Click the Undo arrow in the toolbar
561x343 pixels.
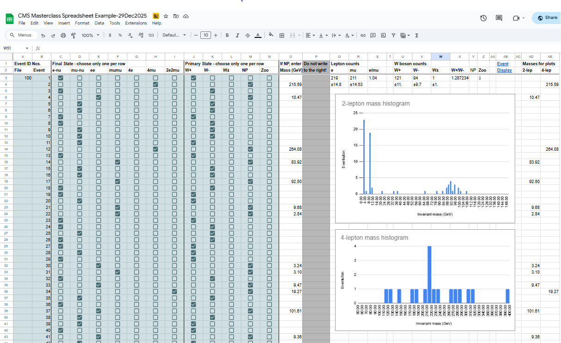tap(43, 35)
